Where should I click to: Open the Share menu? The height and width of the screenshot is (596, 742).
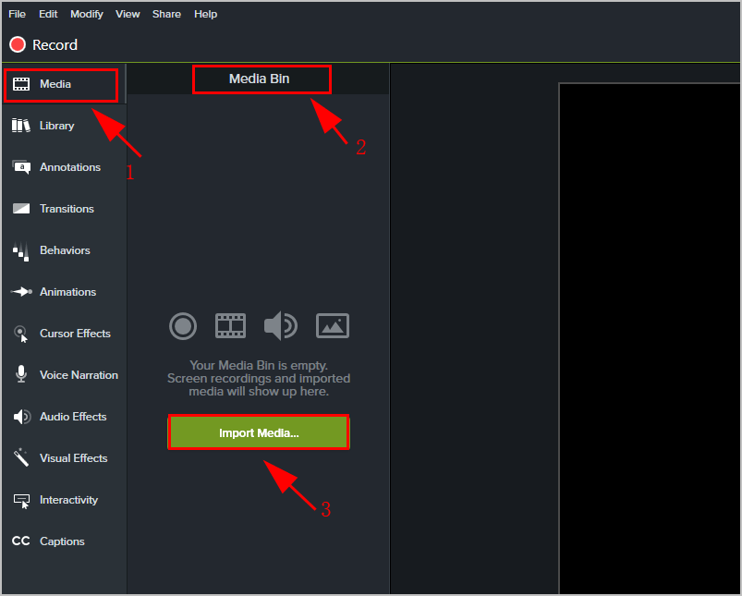click(166, 13)
